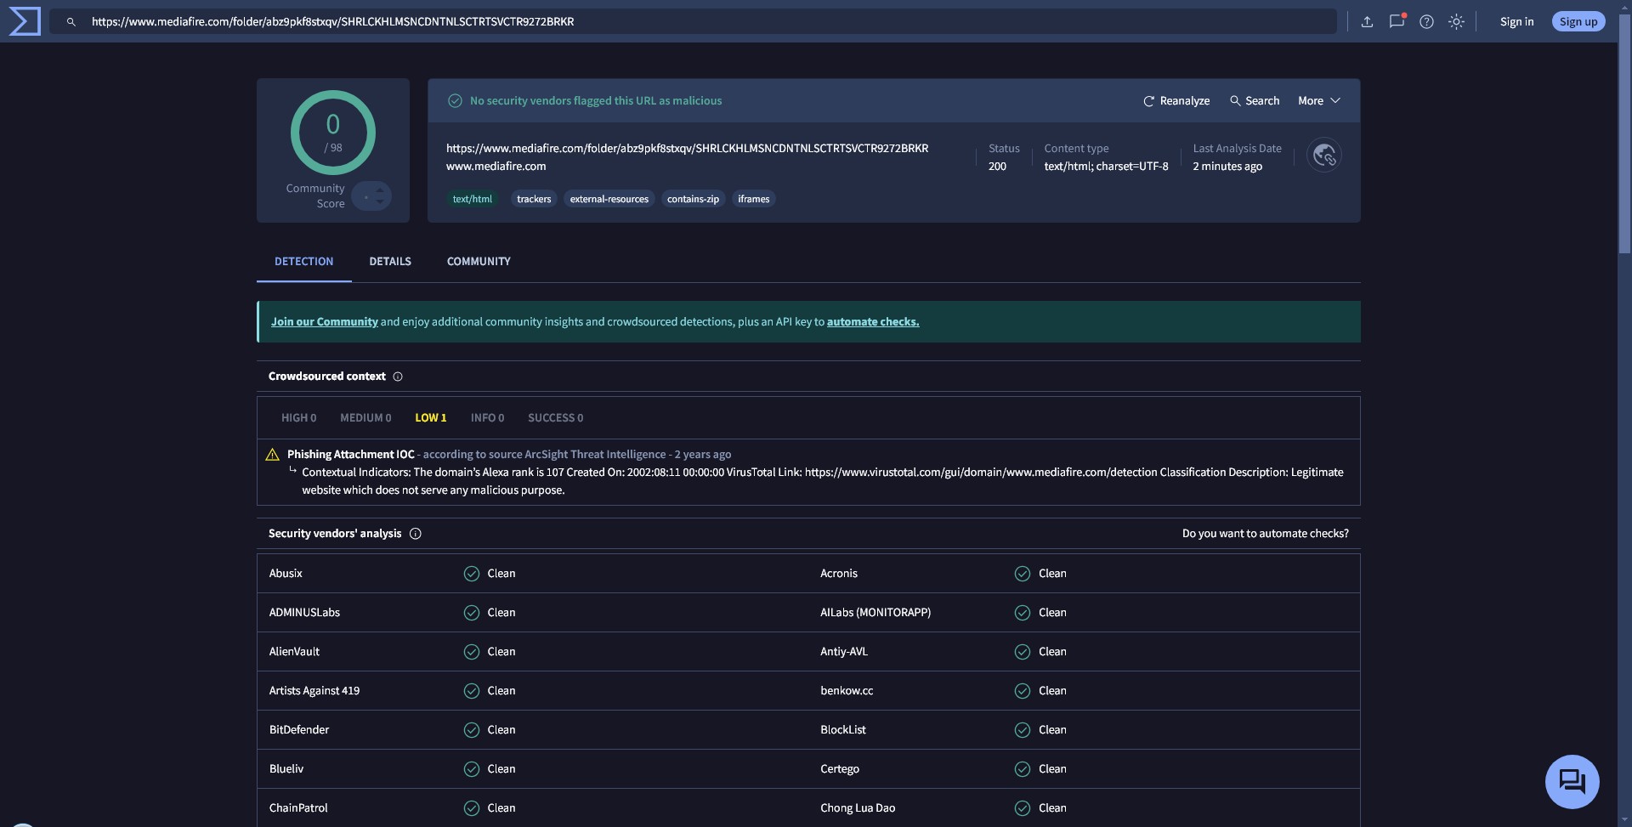Toggle the light/dark theme sun icon
This screenshot has width=1632, height=827.
coord(1456,22)
